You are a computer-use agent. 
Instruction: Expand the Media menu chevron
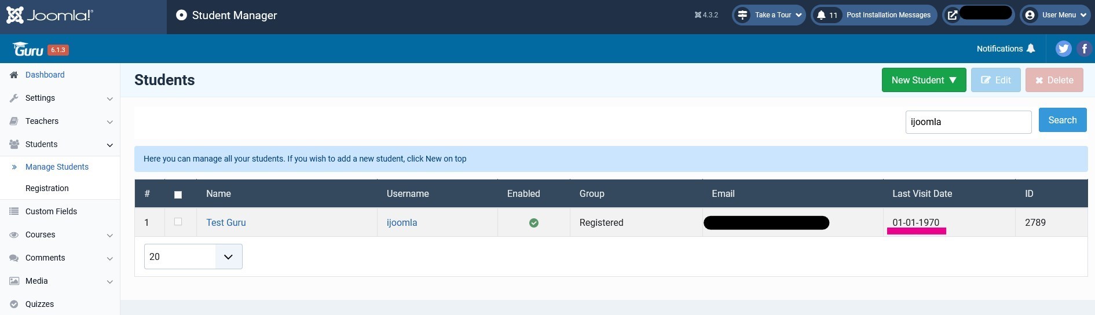[109, 281]
